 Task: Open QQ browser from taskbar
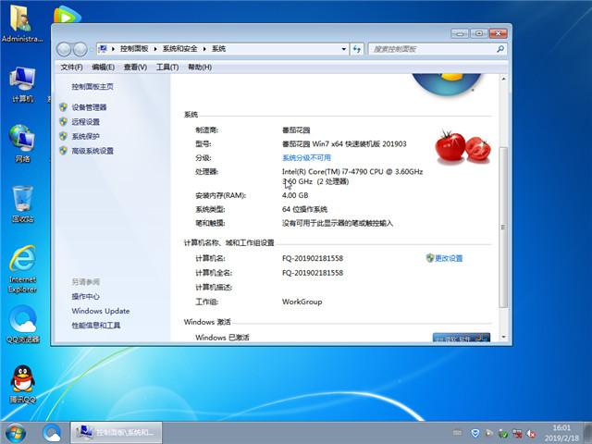pyautogui.click(x=52, y=433)
